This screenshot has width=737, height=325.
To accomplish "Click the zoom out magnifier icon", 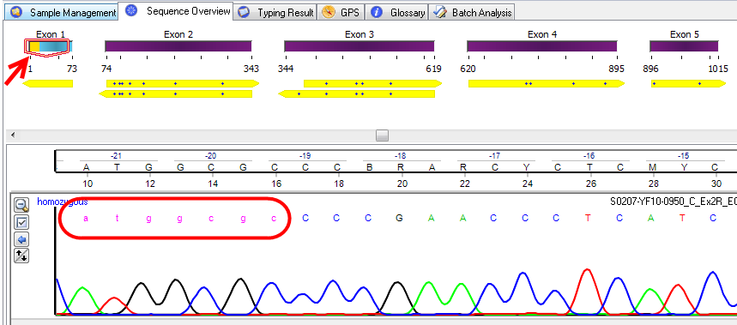I will (x=21, y=204).
